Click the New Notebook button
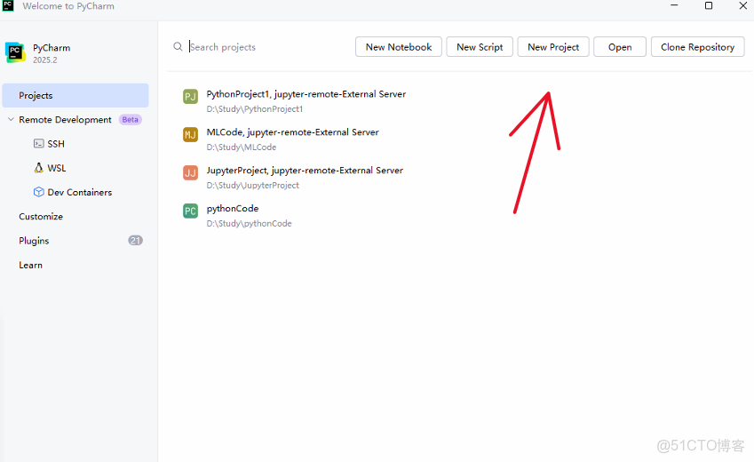 coord(399,47)
